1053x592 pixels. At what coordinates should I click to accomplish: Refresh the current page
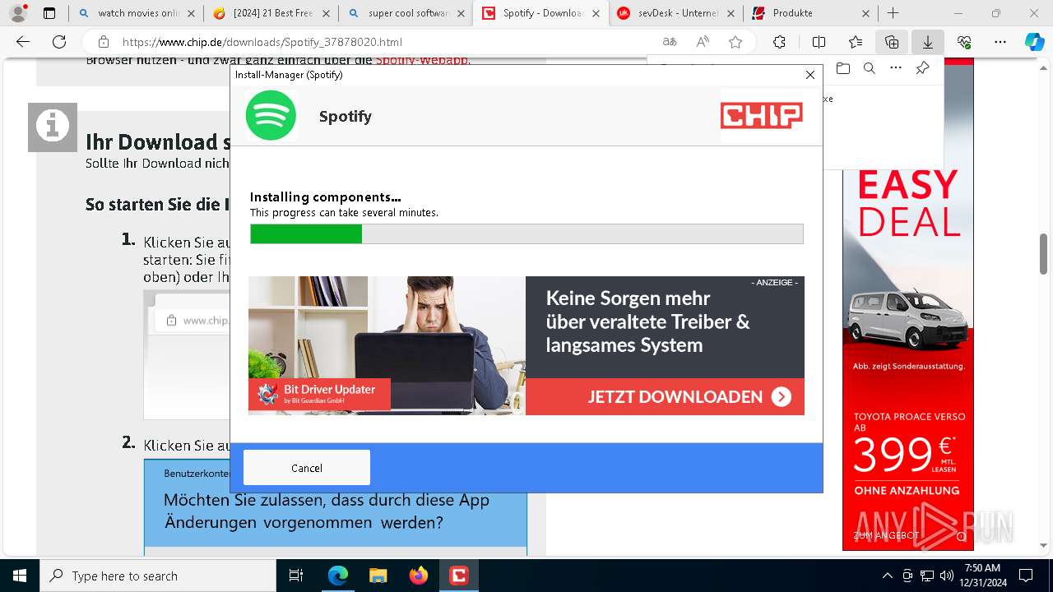(59, 42)
